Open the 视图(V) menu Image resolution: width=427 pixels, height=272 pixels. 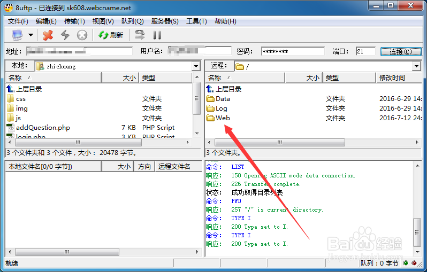pyautogui.click(x=103, y=21)
